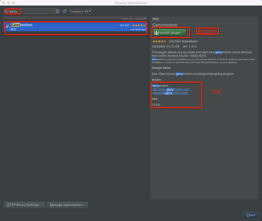Screen dimensions: 262x221
Task: Click the Genymotion plugin icon in list
Action: [7, 26]
